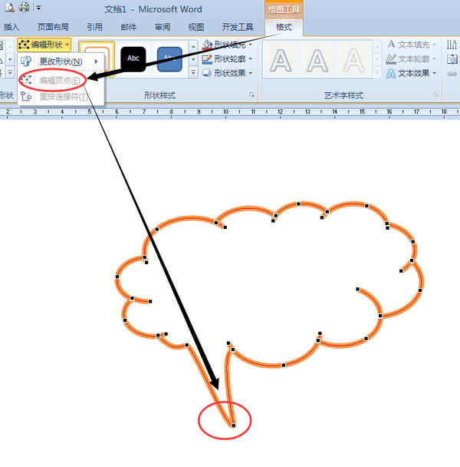This screenshot has width=460, height=467.
Task: Switch to the 视图 tab
Action: [x=196, y=27]
